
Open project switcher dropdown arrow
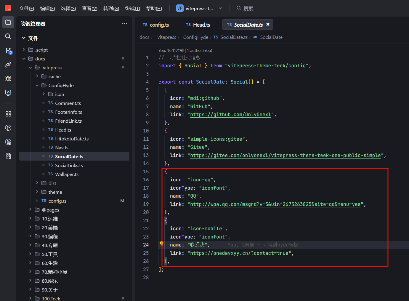[220, 8]
